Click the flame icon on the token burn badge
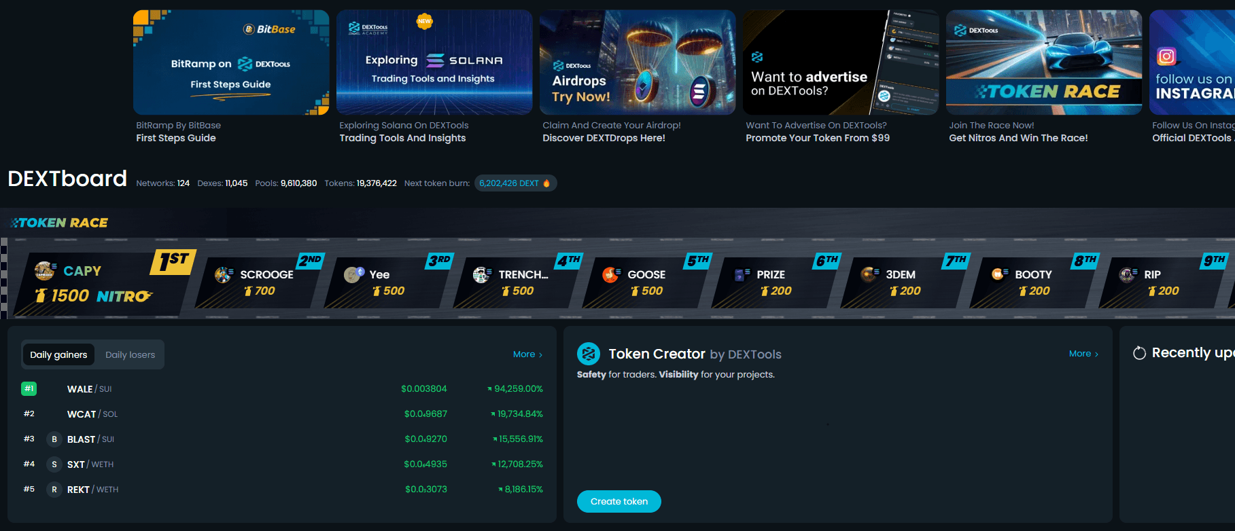 tap(546, 183)
